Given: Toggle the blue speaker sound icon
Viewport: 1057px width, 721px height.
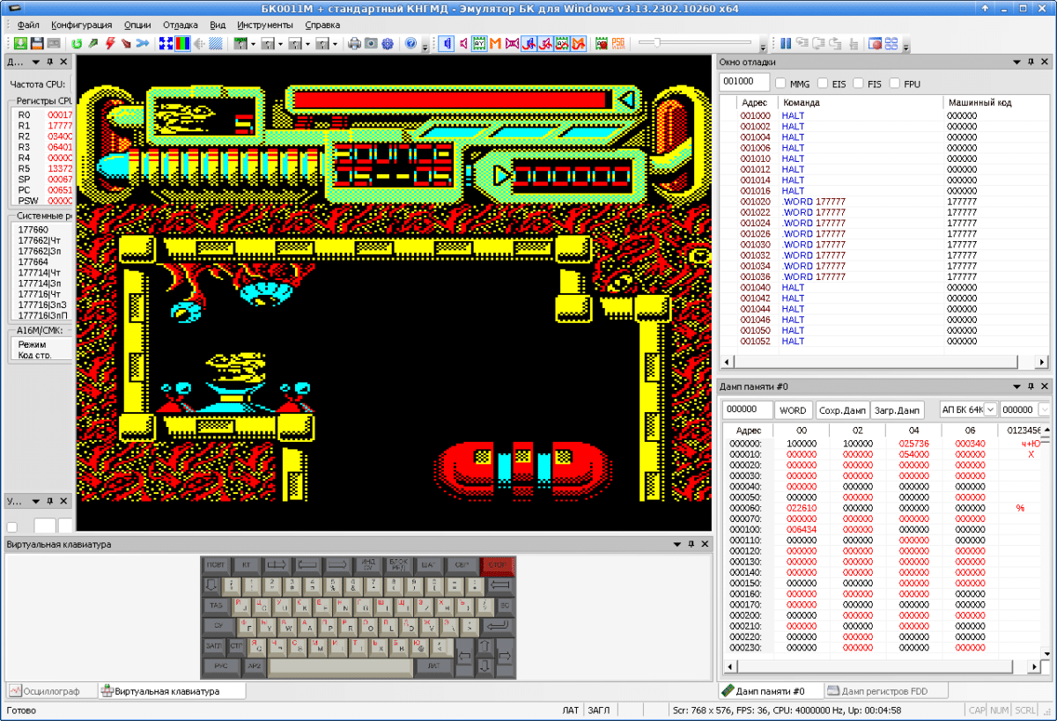Looking at the screenshot, I should (x=447, y=43).
